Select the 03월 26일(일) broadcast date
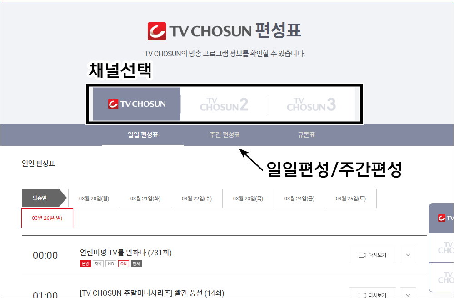The height and width of the screenshot is (298, 454). 47,218
